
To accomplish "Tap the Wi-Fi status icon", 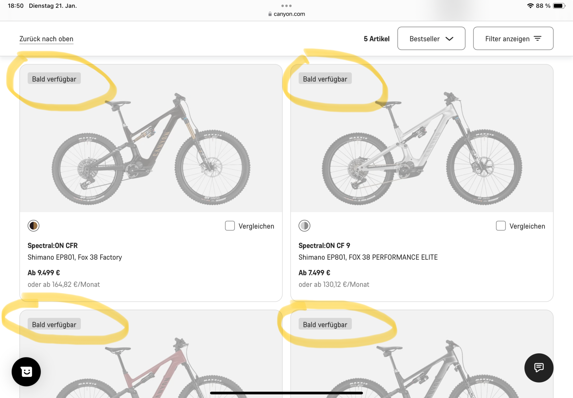I will (x=530, y=6).
